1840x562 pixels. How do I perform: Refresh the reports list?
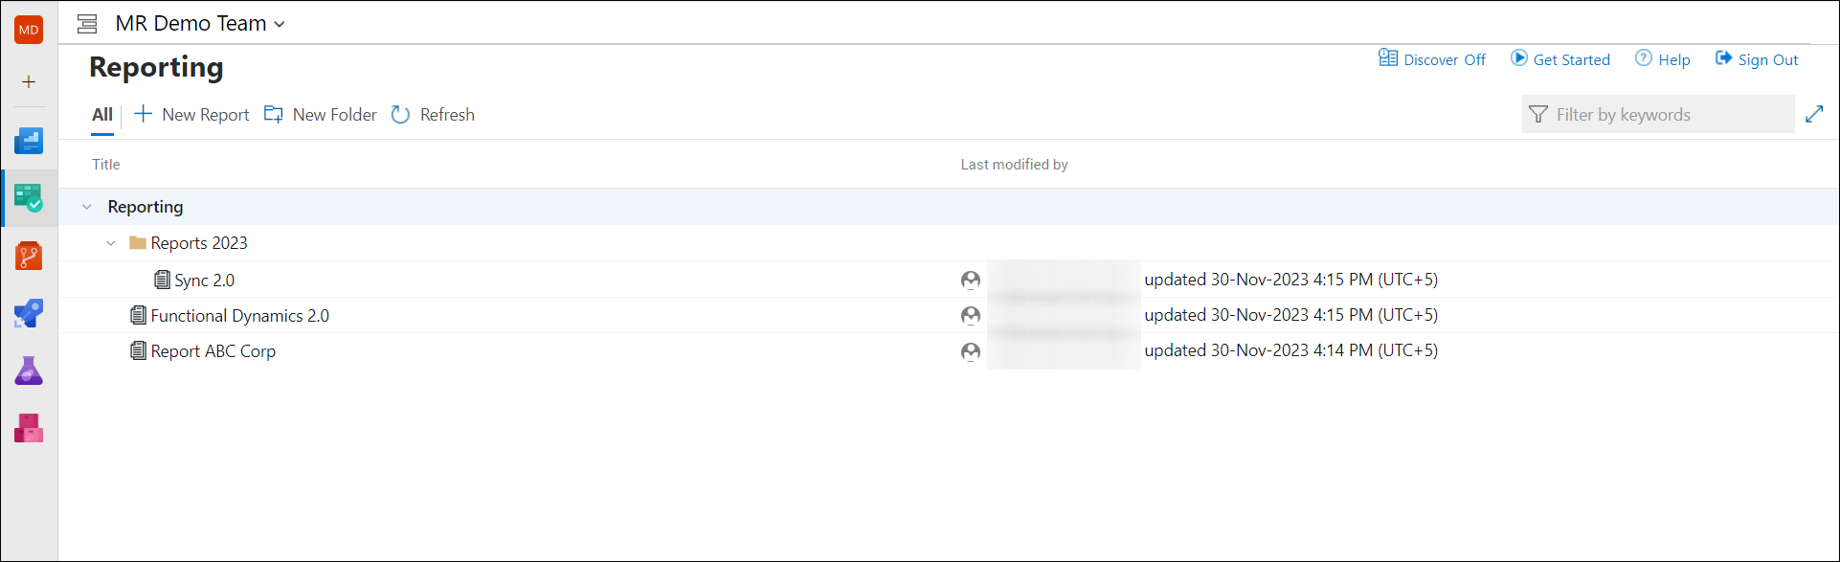[x=433, y=115]
